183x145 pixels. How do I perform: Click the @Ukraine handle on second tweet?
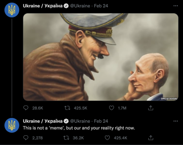point(80,121)
